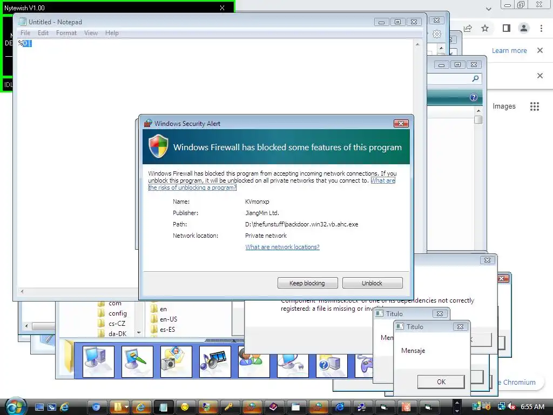Switch to smiley face taskbar program
The width and height of the screenshot is (553, 415).
coord(185,407)
